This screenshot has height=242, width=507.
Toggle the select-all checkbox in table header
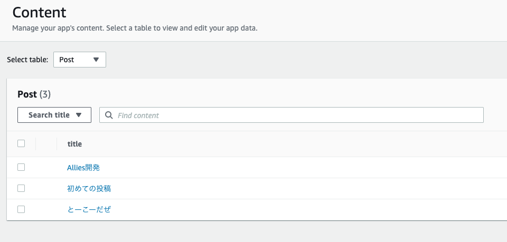tap(21, 143)
